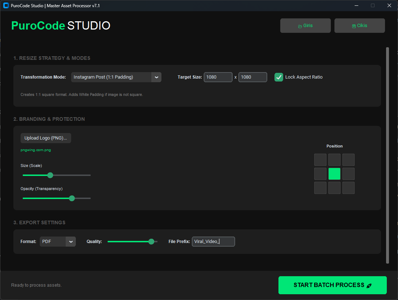
Task: Click the Quality slider handle
Action: coord(151,241)
